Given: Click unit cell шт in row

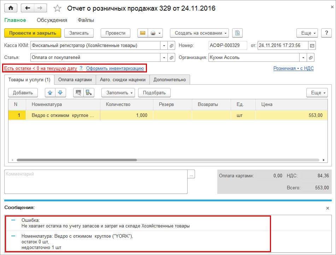Looking at the screenshot, I should point(243,115).
